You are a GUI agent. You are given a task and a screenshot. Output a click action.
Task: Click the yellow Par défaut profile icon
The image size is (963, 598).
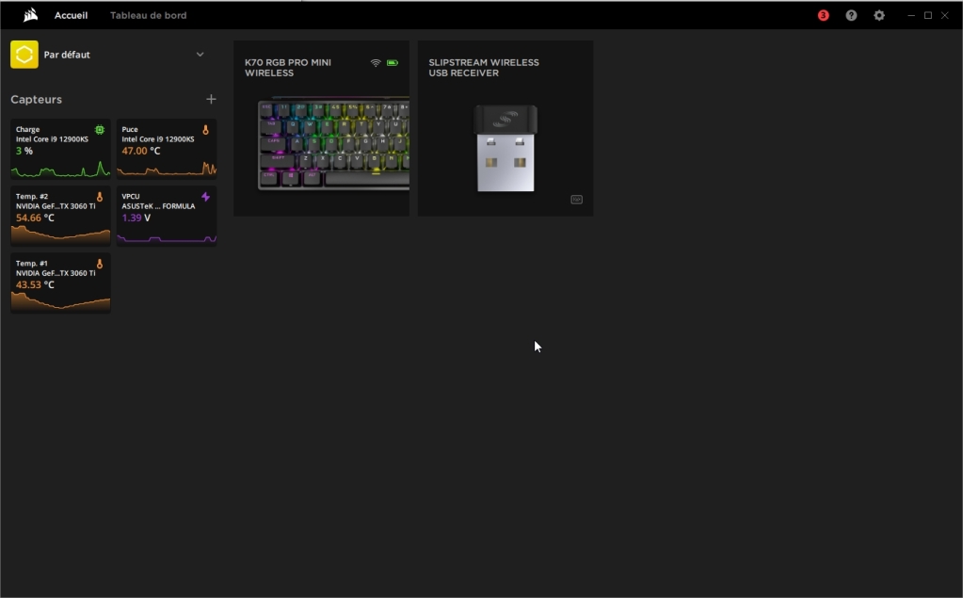tap(24, 55)
